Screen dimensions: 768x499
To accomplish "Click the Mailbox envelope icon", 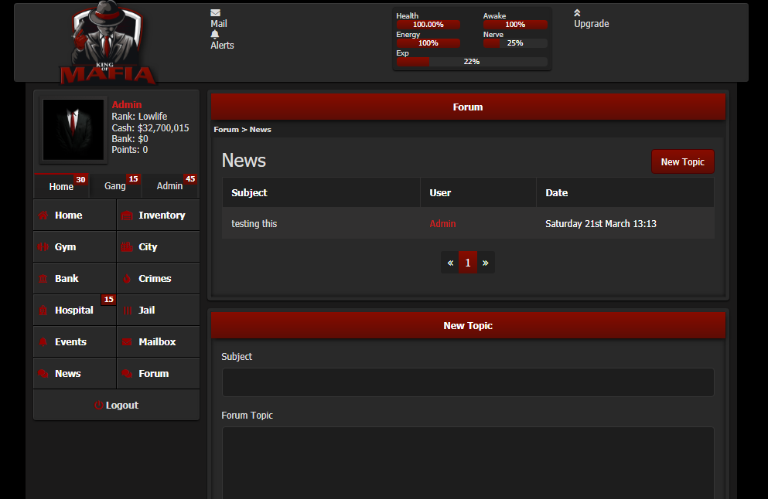I will click(x=127, y=342).
